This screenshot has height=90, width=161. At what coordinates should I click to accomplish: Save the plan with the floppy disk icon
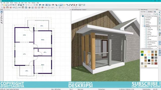click(6, 5)
